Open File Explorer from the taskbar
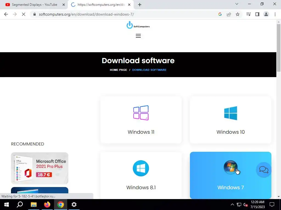The image size is (281, 210). [33, 205]
